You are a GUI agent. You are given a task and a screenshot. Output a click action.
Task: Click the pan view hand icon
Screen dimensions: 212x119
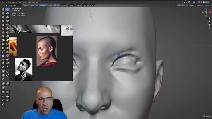[x=209, y=21]
